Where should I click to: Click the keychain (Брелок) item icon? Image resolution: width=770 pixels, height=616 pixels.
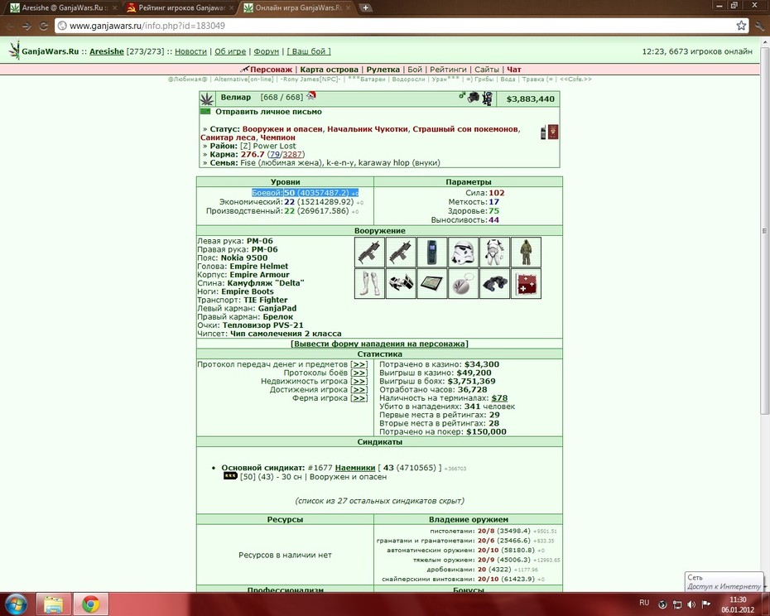pos(463,283)
